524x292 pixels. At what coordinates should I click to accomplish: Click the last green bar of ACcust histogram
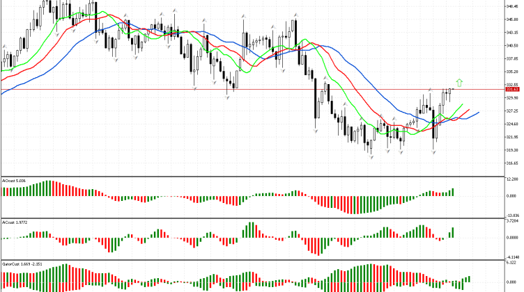[452, 233]
